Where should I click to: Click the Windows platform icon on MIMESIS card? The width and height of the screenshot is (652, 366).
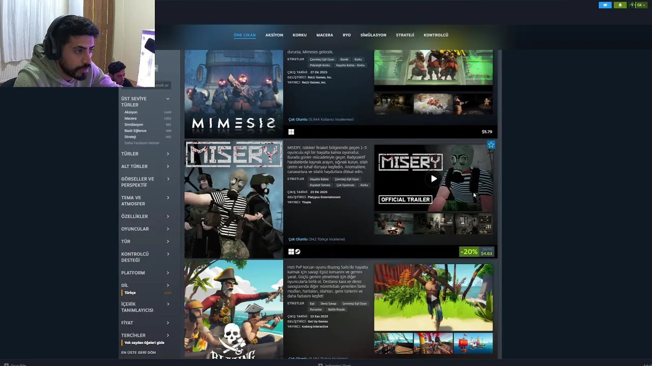pyautogui.click(x=291, y=132)
